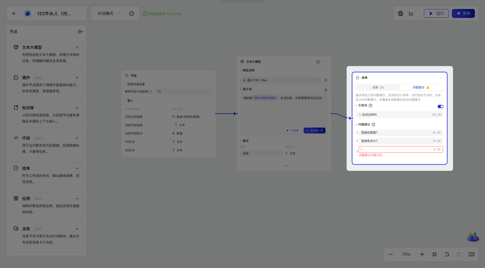485x268 pixels.
Task: Click help icon next to 问题建议 heading
Action: (x=373, y=125)
